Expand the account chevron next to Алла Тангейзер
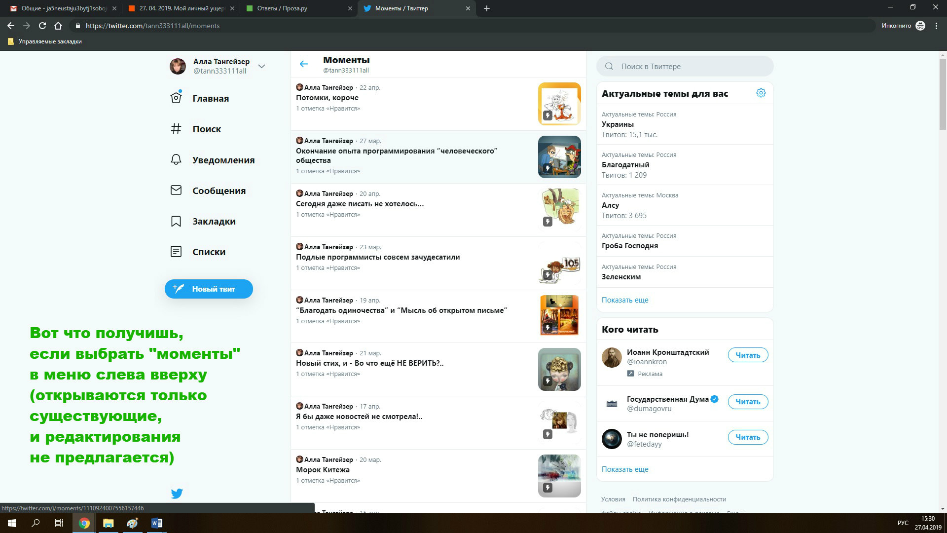 pos(262,66)
